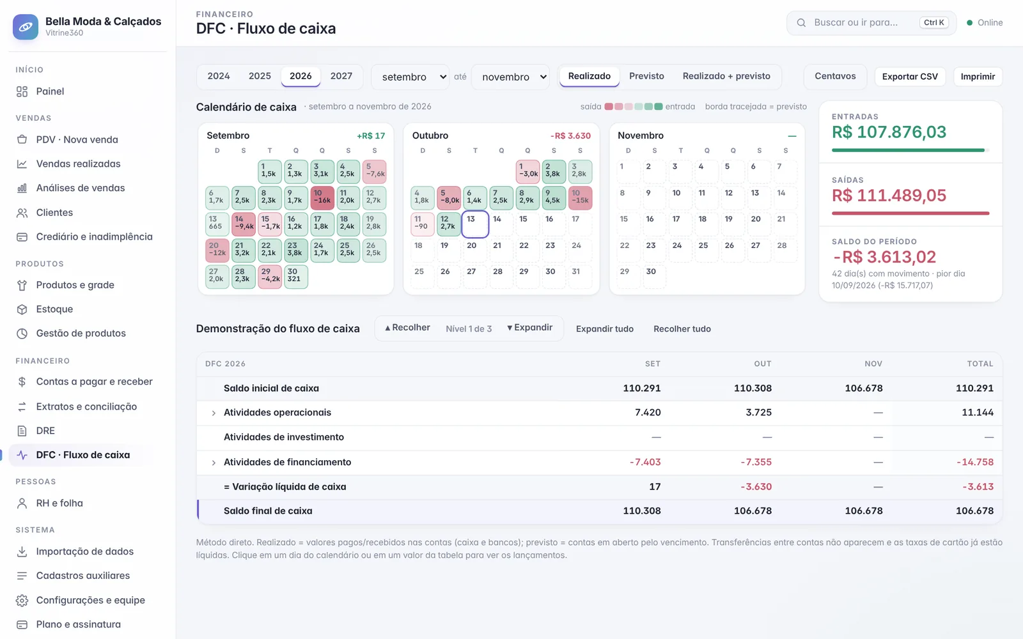Image resolution: width=1023 pixels, height=639 pixels.
Task: Click the Produtos e grade shirt icon
Action: point(22,285)
